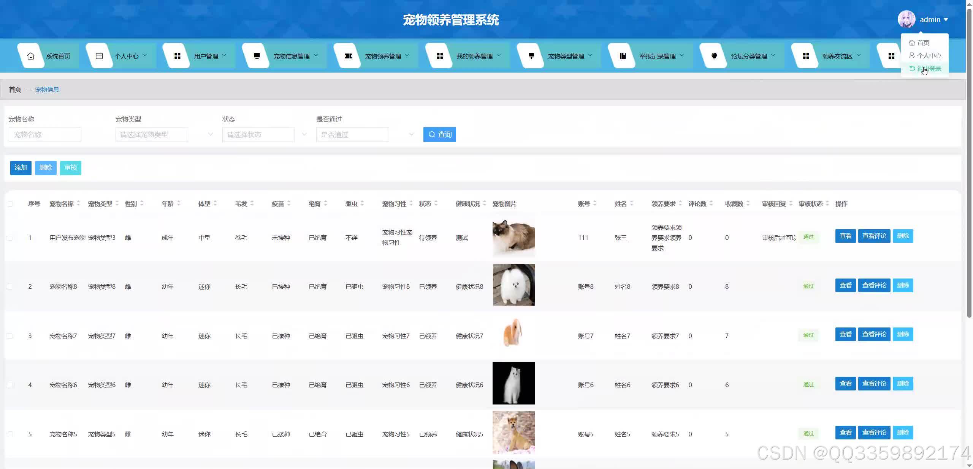The height and width of the screenshot is (469, 973).
Task: Click the magnifier icon inside 查询 button
Action: pos(431,134)
